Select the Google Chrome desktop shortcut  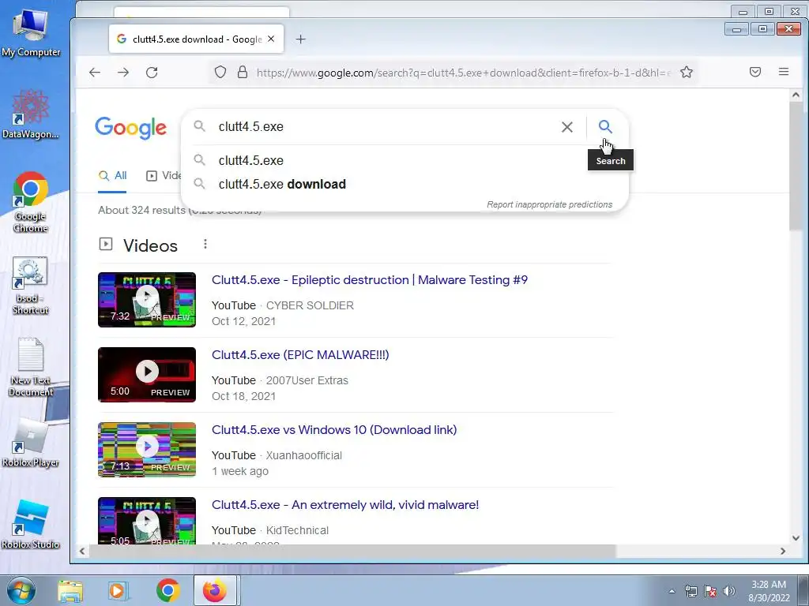(x=31, y=202)
